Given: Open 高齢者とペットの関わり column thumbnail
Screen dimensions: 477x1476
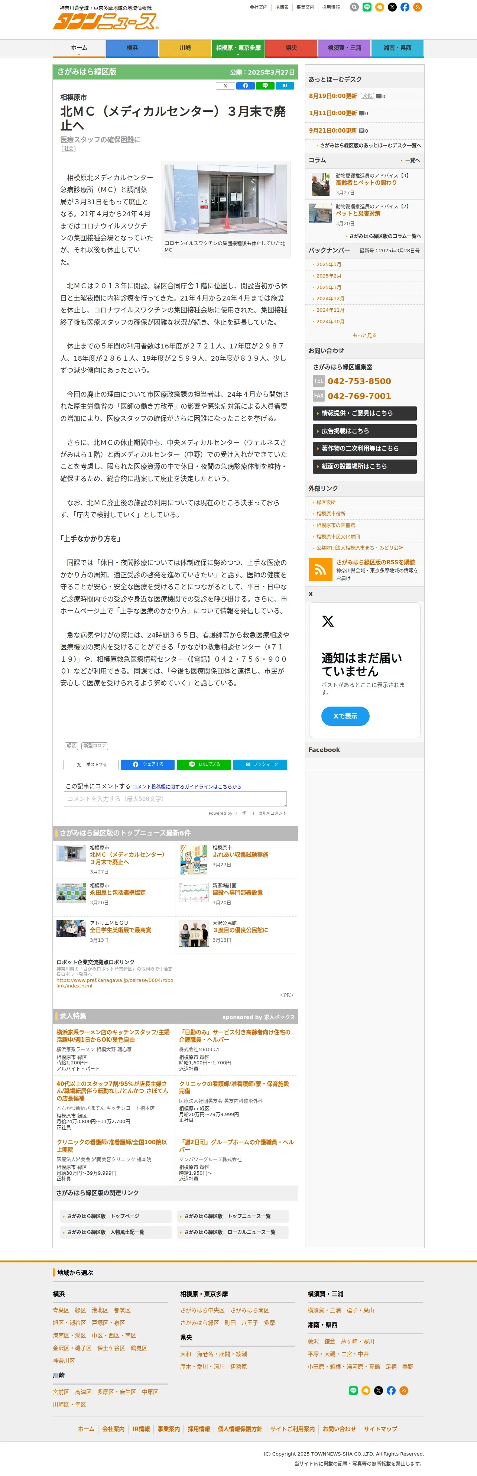Looking at the screenshot, I should [x=321, y=185].
